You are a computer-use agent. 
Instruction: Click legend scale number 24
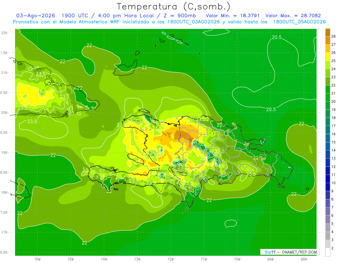coord(334,69)
